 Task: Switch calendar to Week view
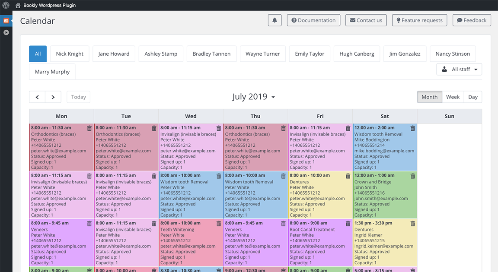click(453, 97)
